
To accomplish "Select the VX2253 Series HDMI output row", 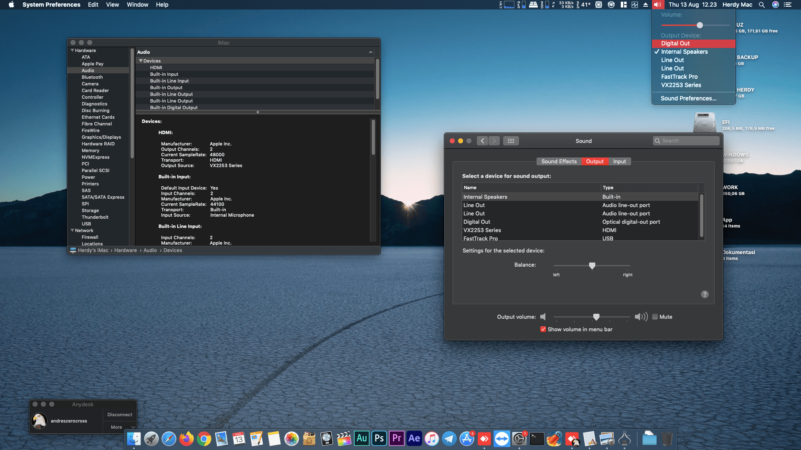I will tap(580, 230).
